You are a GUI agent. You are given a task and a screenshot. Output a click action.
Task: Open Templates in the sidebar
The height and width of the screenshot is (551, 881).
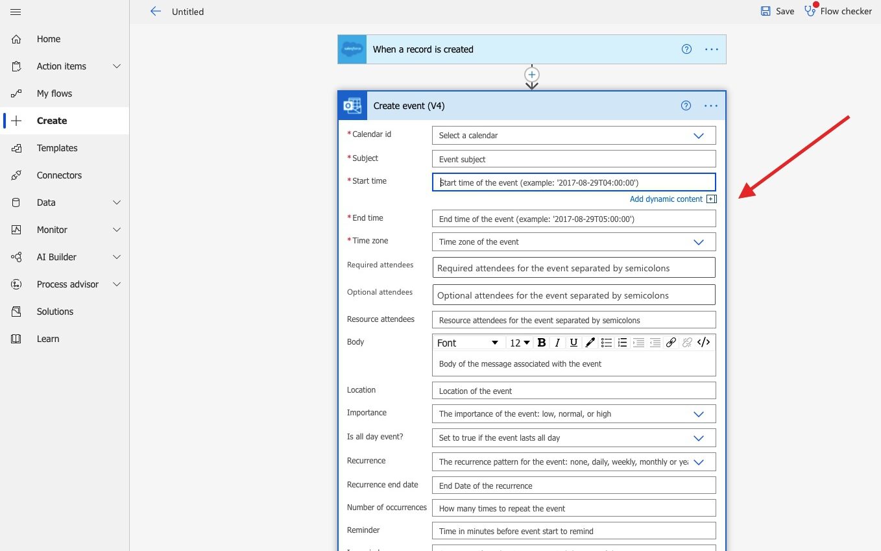pos(65,148)
